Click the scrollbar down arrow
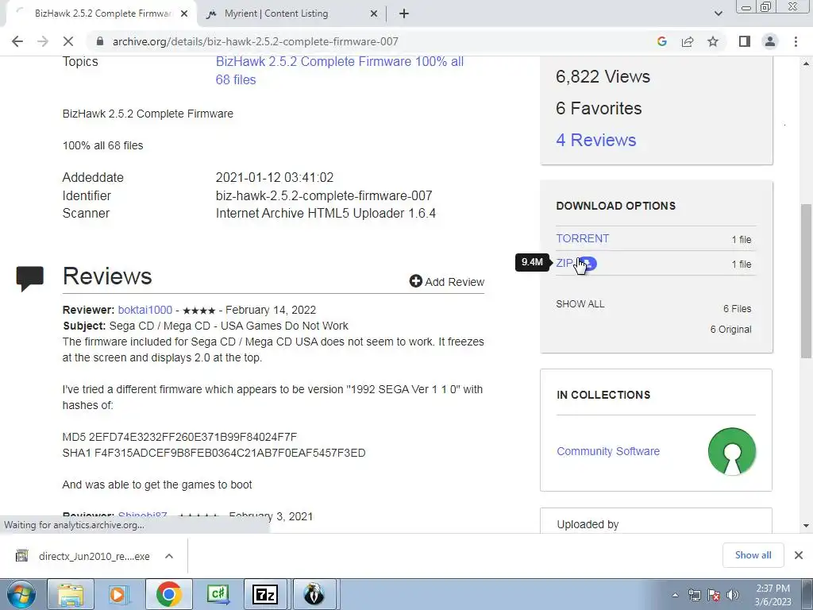Image resolution: width=813 pixels, height=610 pixels. (x=806, y=526)
